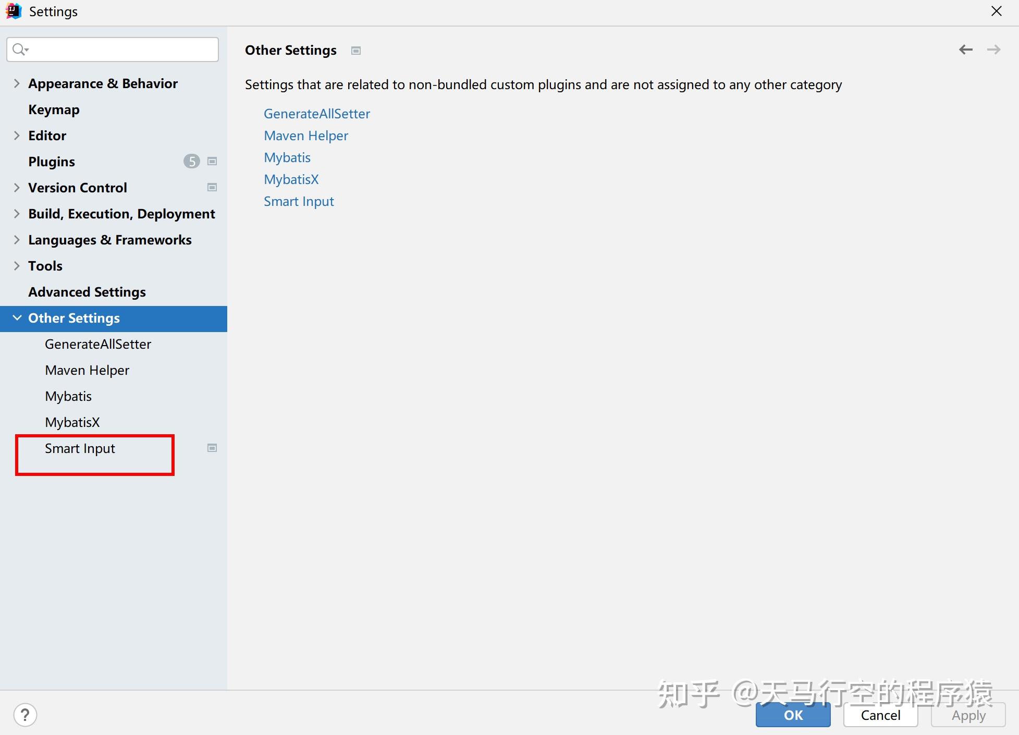Click icon next to Other Settings heading
This screenshot has width=1019, height=735.
point(356,51)
